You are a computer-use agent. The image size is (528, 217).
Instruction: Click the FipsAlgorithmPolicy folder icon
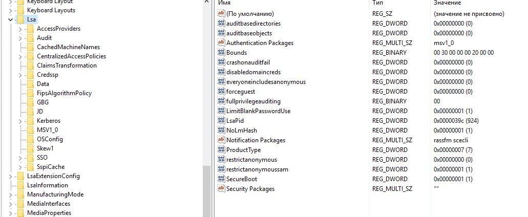coord(30,93)
